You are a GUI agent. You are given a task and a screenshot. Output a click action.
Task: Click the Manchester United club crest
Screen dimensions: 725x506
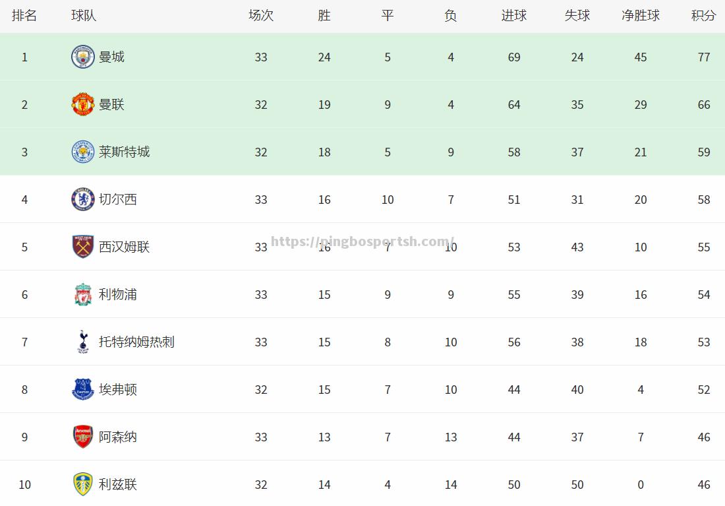coord(83,104)
